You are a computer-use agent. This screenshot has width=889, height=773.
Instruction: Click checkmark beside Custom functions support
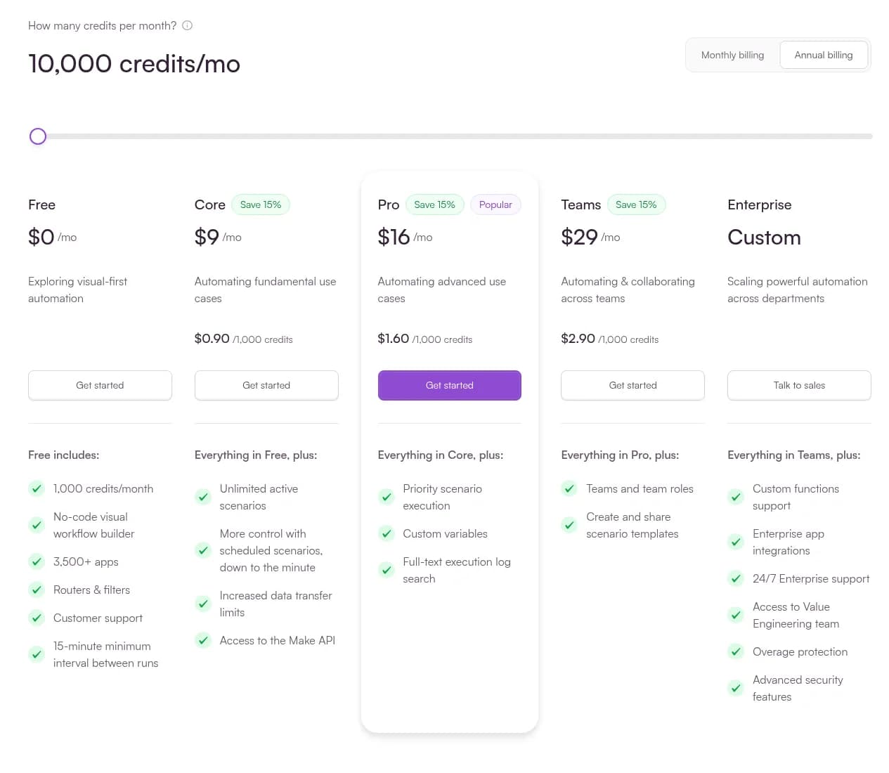point(736,497)
